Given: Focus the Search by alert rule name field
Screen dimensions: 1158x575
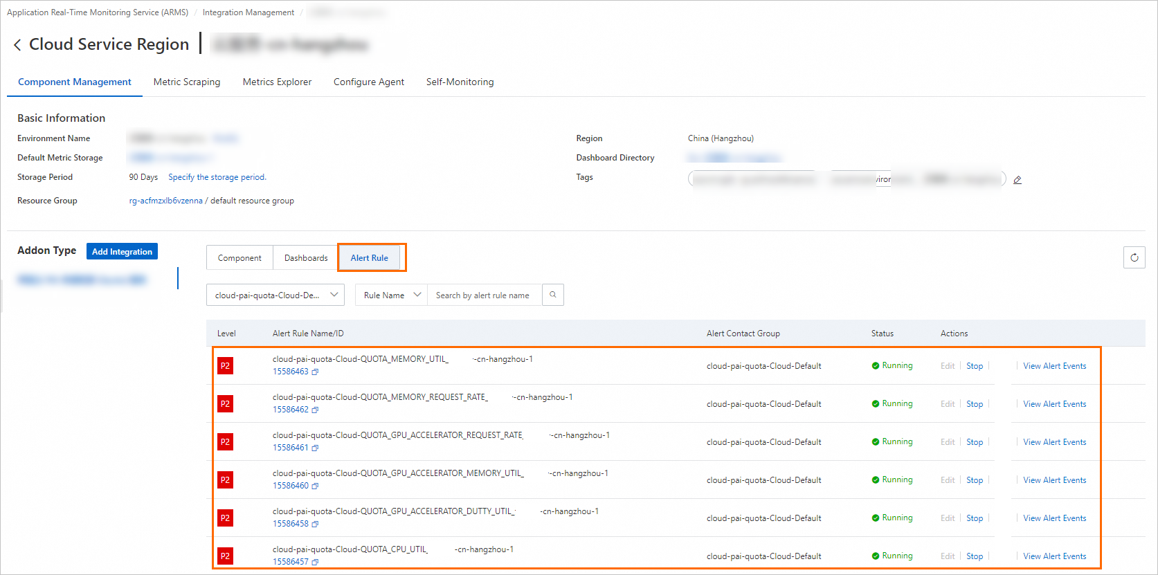Looking at the screenshot, I should tap(485, 295).
